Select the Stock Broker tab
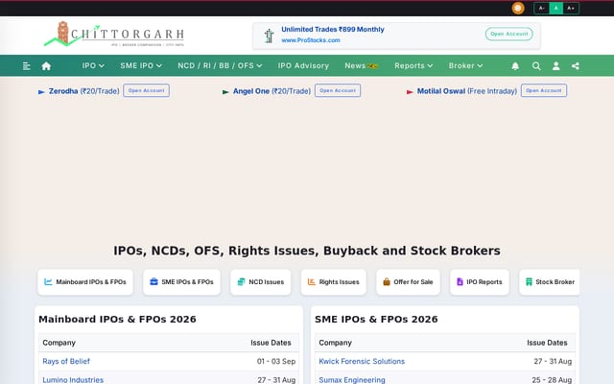 click(550, 281)
